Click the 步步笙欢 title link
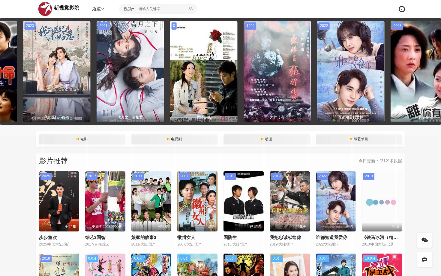The width and height of the screenshot is (441, 276). click(48, 237)
